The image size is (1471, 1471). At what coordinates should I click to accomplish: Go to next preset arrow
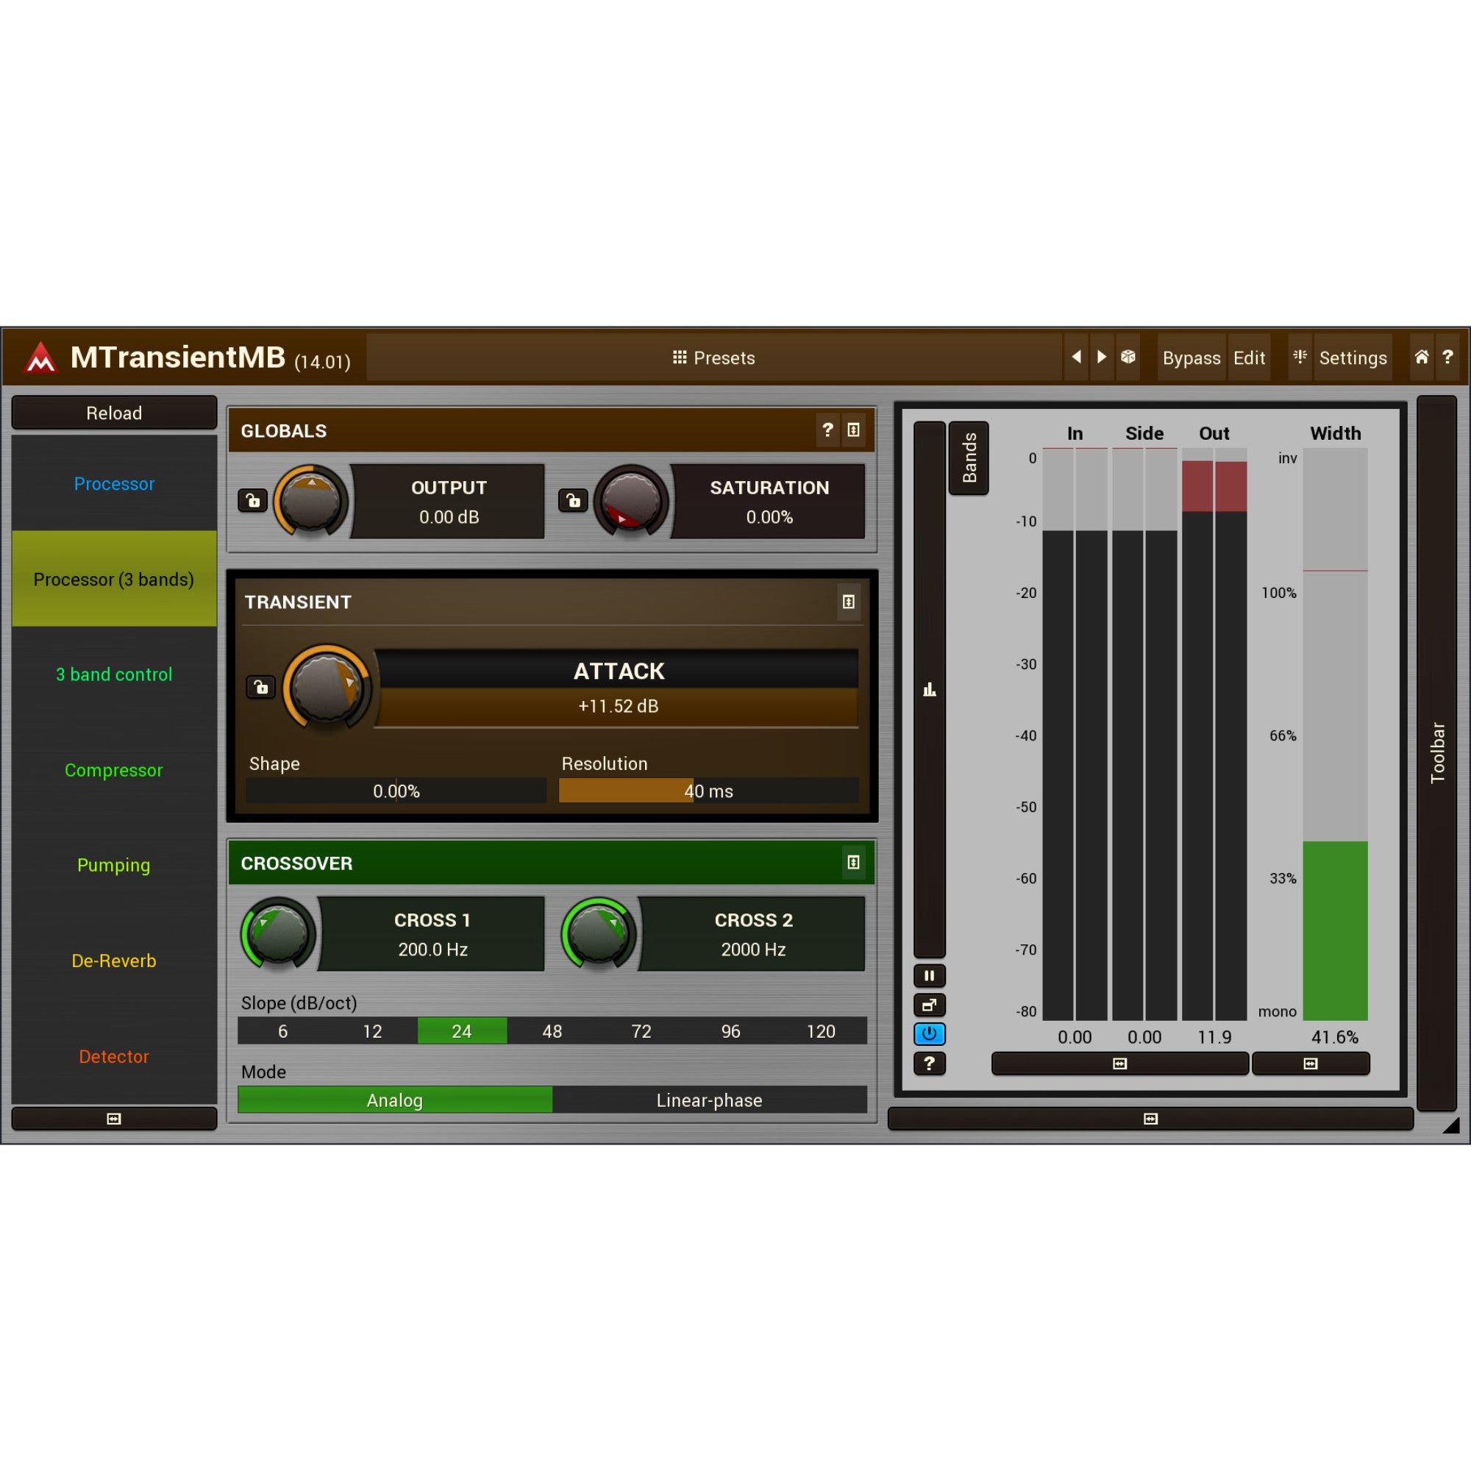pos(1101,356)
